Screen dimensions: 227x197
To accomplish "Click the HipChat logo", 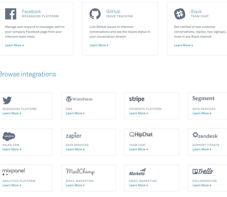I will pyautogui.click(x=141, y=135).
